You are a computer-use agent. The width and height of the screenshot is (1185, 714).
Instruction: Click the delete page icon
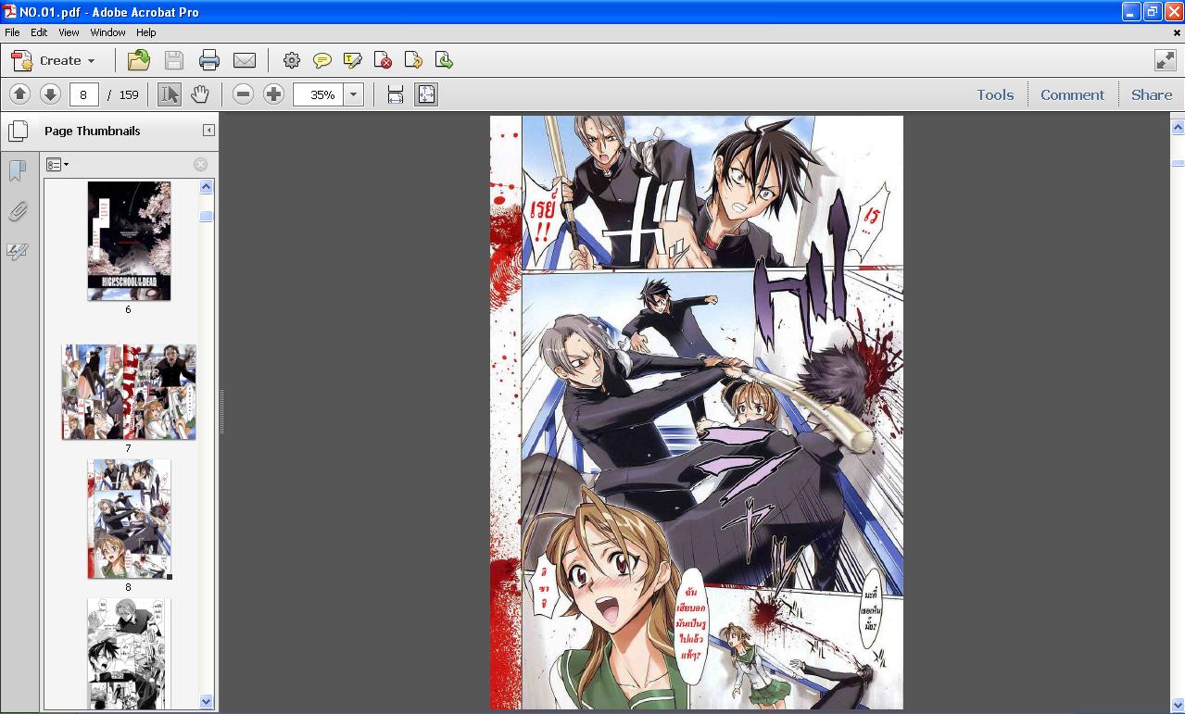(x=383, y=61)
